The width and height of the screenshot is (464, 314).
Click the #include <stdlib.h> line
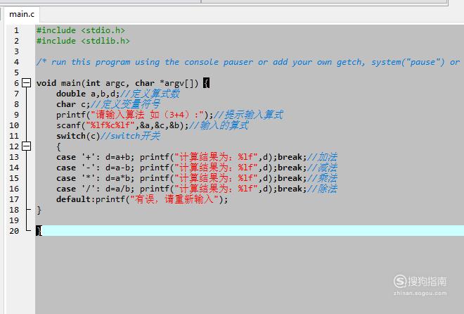83,41
